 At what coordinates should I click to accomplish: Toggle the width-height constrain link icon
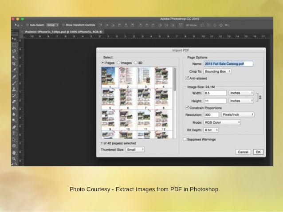pyautogui.click(x=260, y=97)
